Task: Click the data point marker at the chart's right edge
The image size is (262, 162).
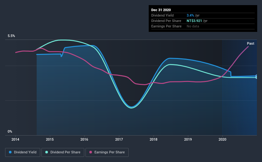Action: click(x=257, y=77)
